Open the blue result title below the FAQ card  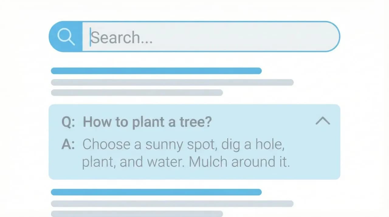pos(156,192)
